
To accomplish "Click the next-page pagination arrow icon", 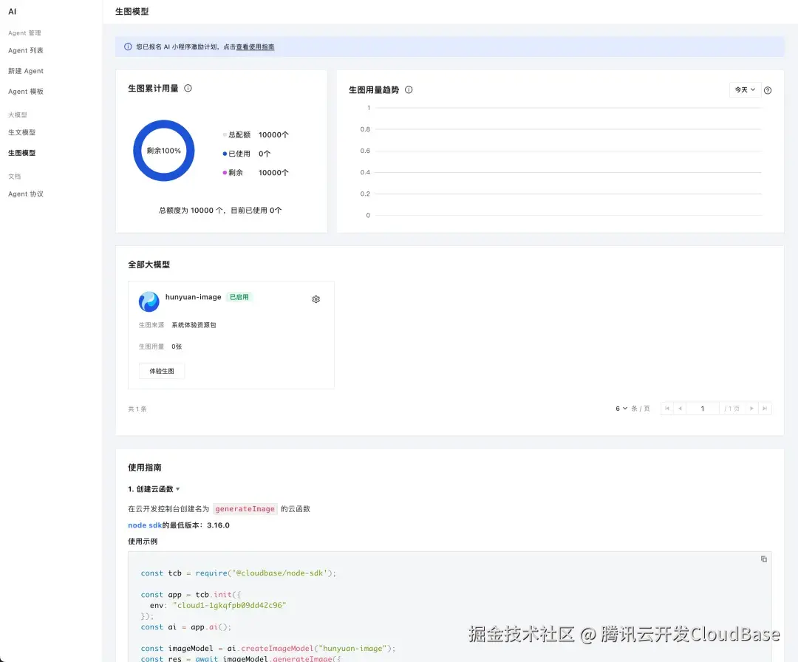I will pyautogui.click(x=751, y=408).
